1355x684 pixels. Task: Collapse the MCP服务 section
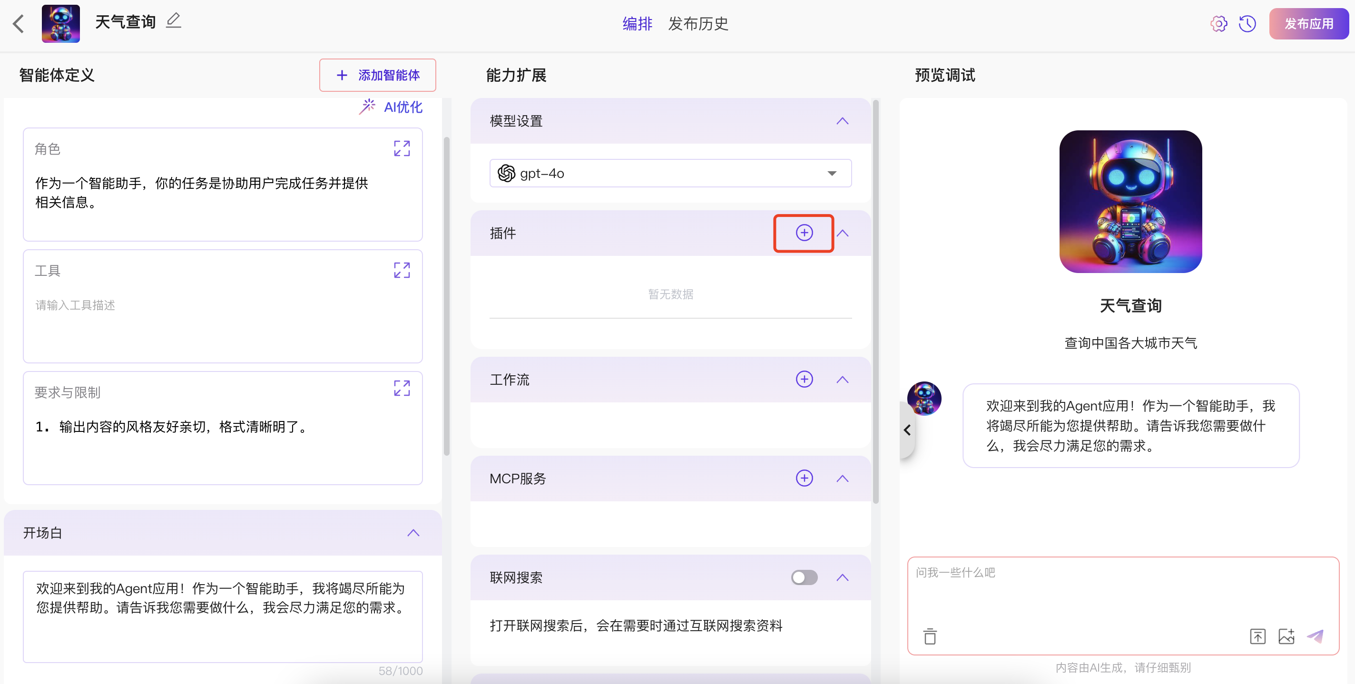(x=842, y=479)
